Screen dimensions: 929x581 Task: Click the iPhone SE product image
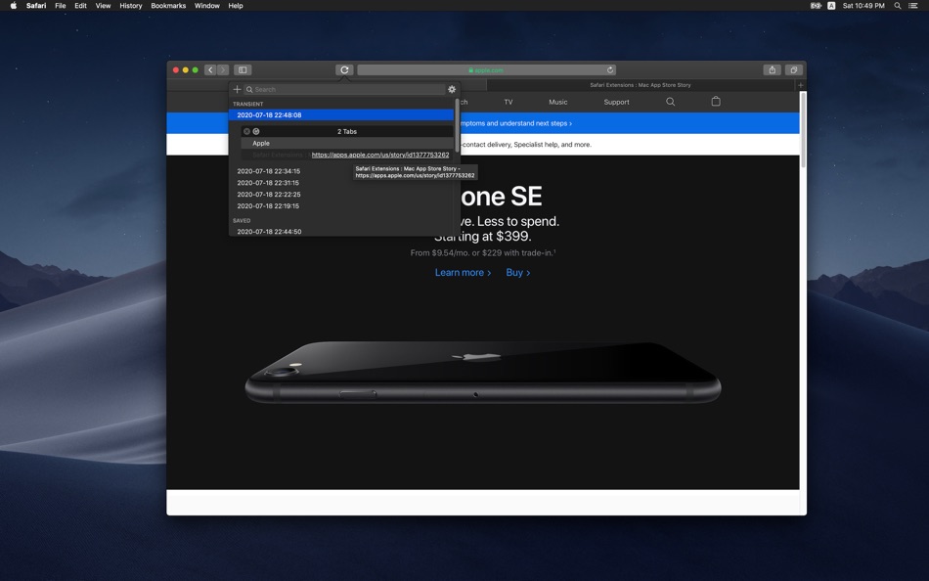click(x=483, y=373)
